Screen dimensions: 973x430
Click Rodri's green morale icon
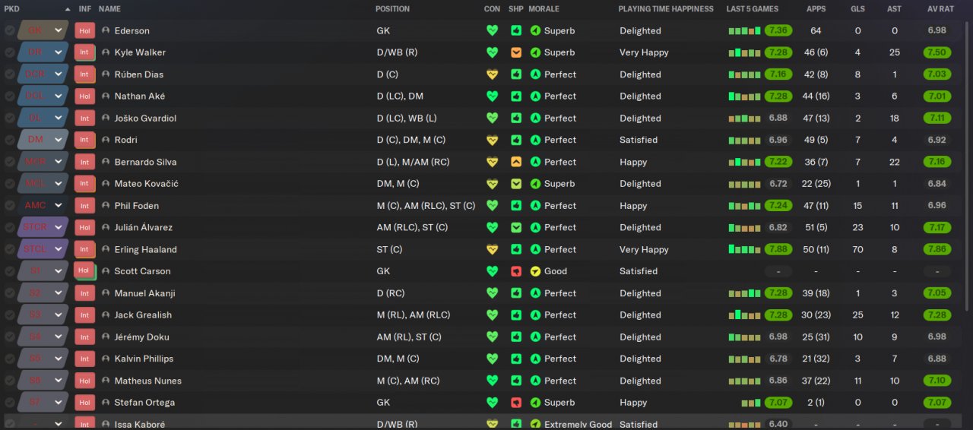pos(535,140)
